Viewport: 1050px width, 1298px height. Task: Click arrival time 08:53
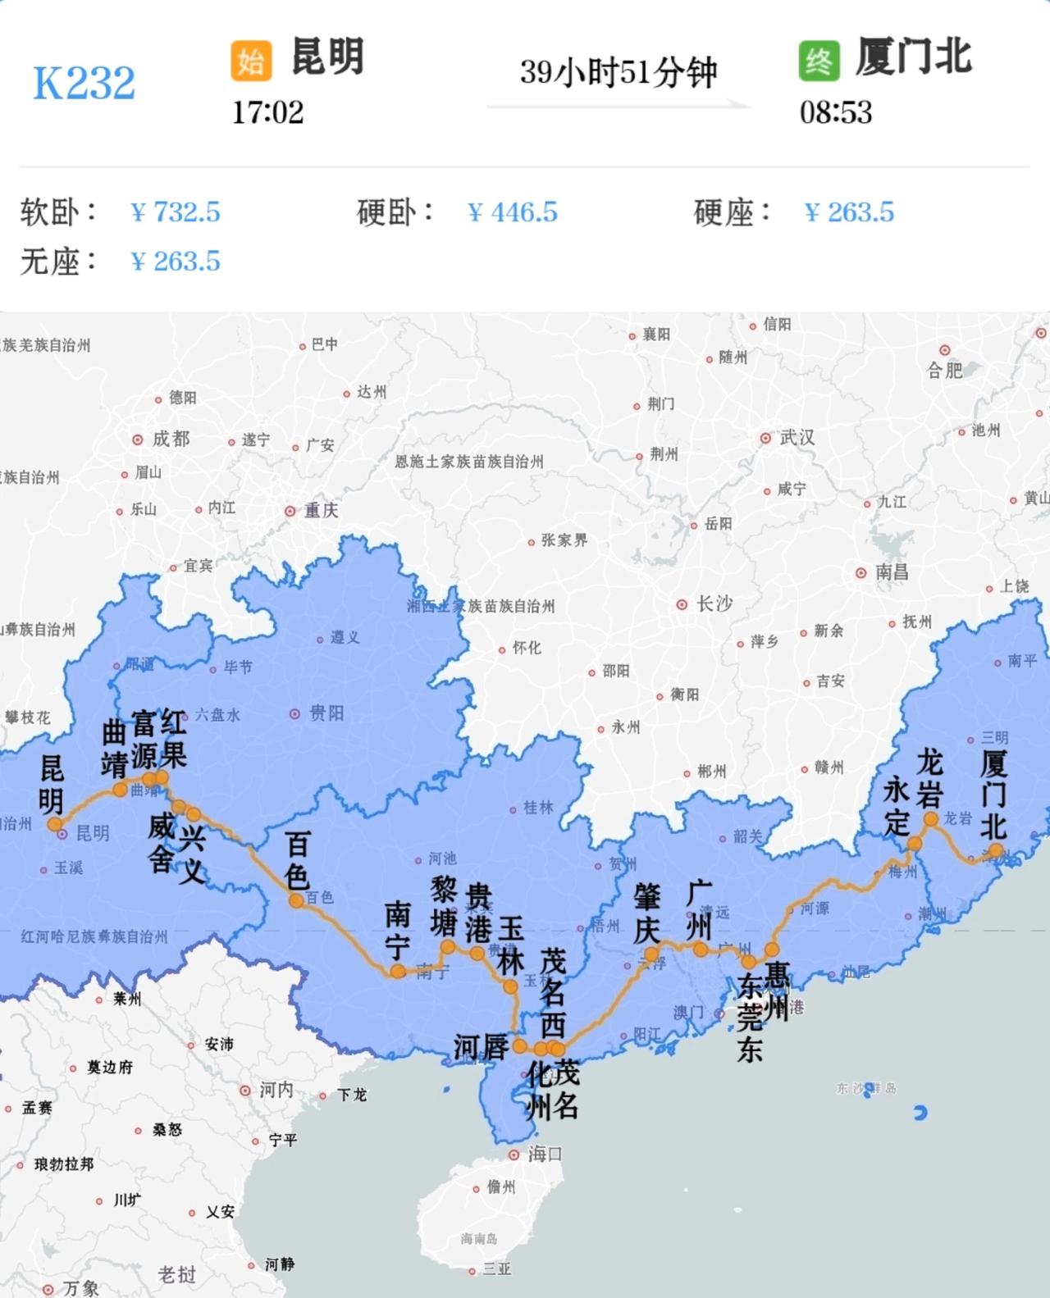pyautogui.click(x=835, y=112)
